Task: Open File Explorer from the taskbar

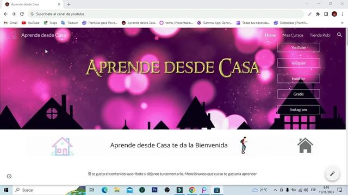Action: [117, 190]
